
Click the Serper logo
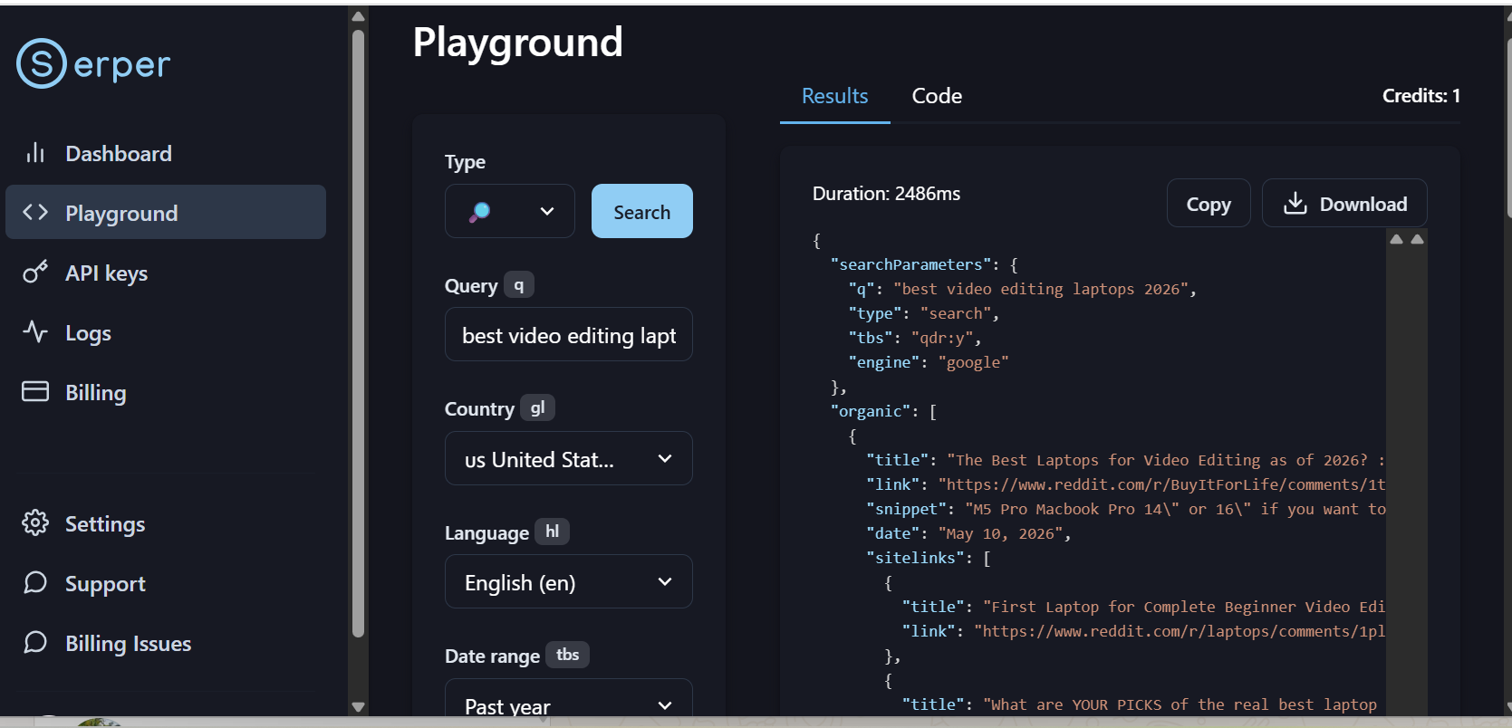tap(93, 63)
